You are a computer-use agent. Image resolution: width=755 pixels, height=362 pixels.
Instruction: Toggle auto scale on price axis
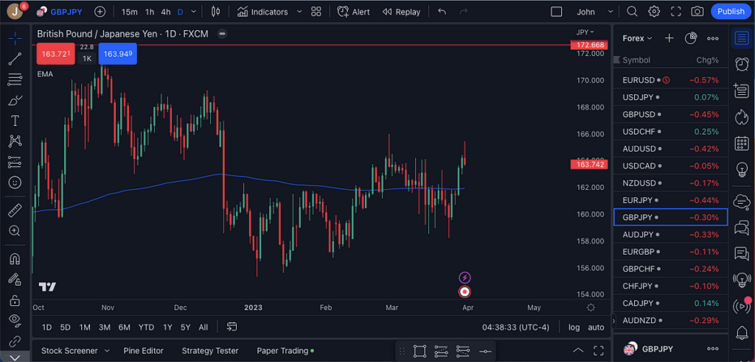click(596, 327)
